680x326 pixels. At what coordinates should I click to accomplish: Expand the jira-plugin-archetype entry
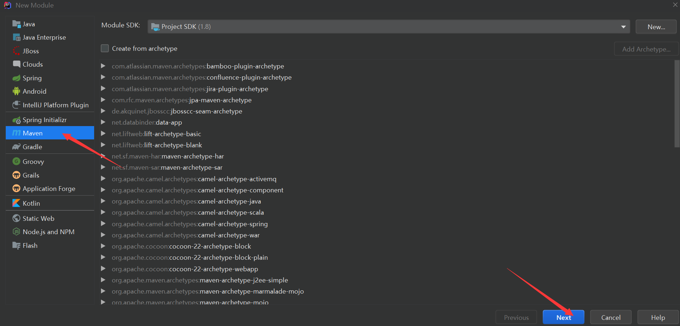coord(103,89)
